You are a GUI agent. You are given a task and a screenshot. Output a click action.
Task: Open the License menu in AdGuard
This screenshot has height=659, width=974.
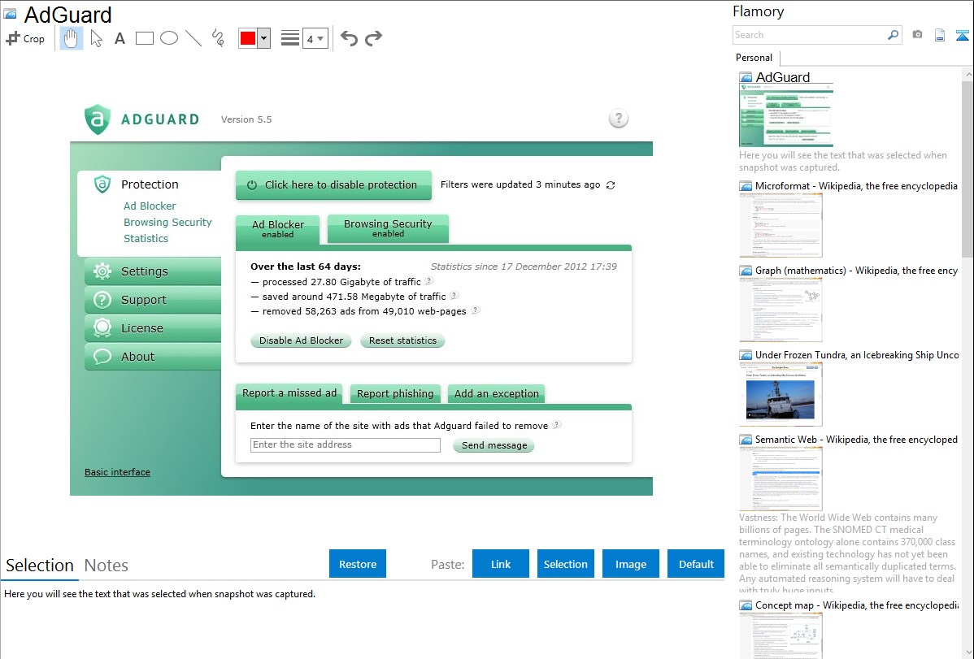tap(153, 328)
